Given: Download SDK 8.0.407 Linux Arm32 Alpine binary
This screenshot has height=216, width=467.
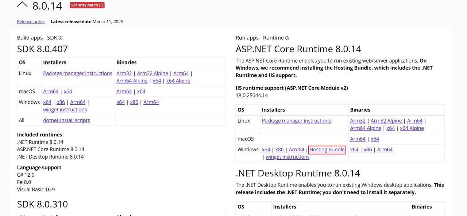Looking at the screenshot, I should (153, 73).
